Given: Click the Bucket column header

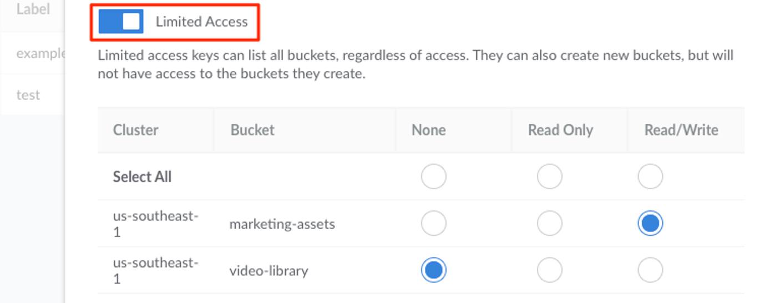Looking at the screenshot, I should click(x=252, y=130).
